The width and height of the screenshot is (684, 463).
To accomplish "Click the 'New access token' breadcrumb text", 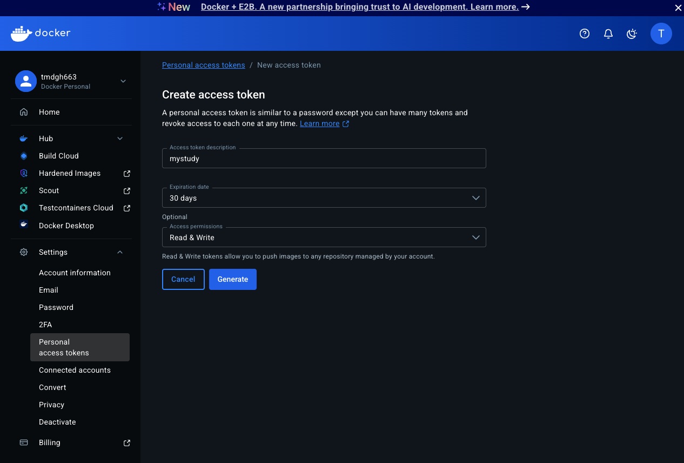I will [289, 65].
